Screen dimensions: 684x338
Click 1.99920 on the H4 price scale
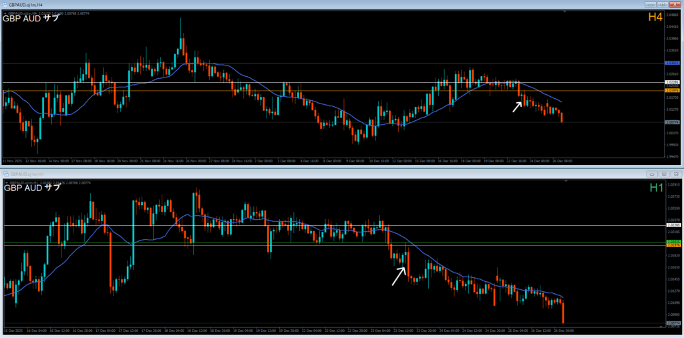click(672, 145)
